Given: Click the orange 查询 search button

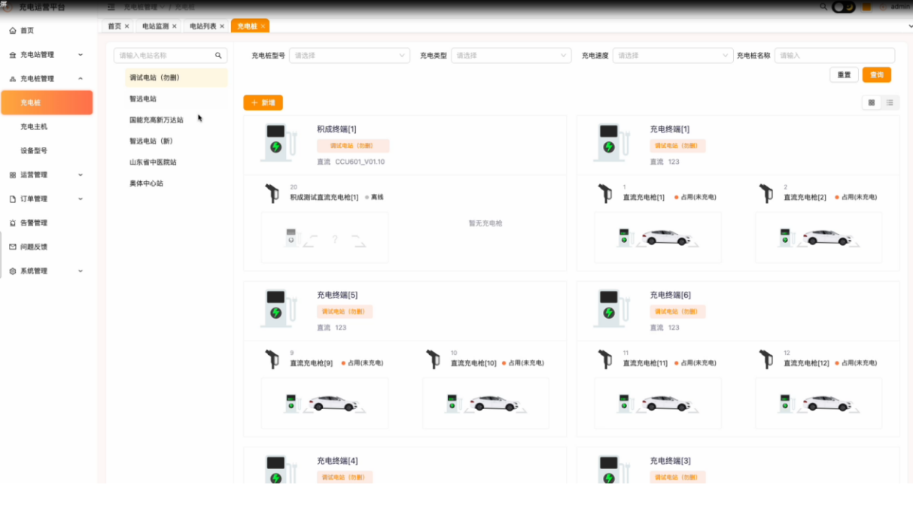Looking at the screenshot, I should pyautogui.click(x=877, y=75).
